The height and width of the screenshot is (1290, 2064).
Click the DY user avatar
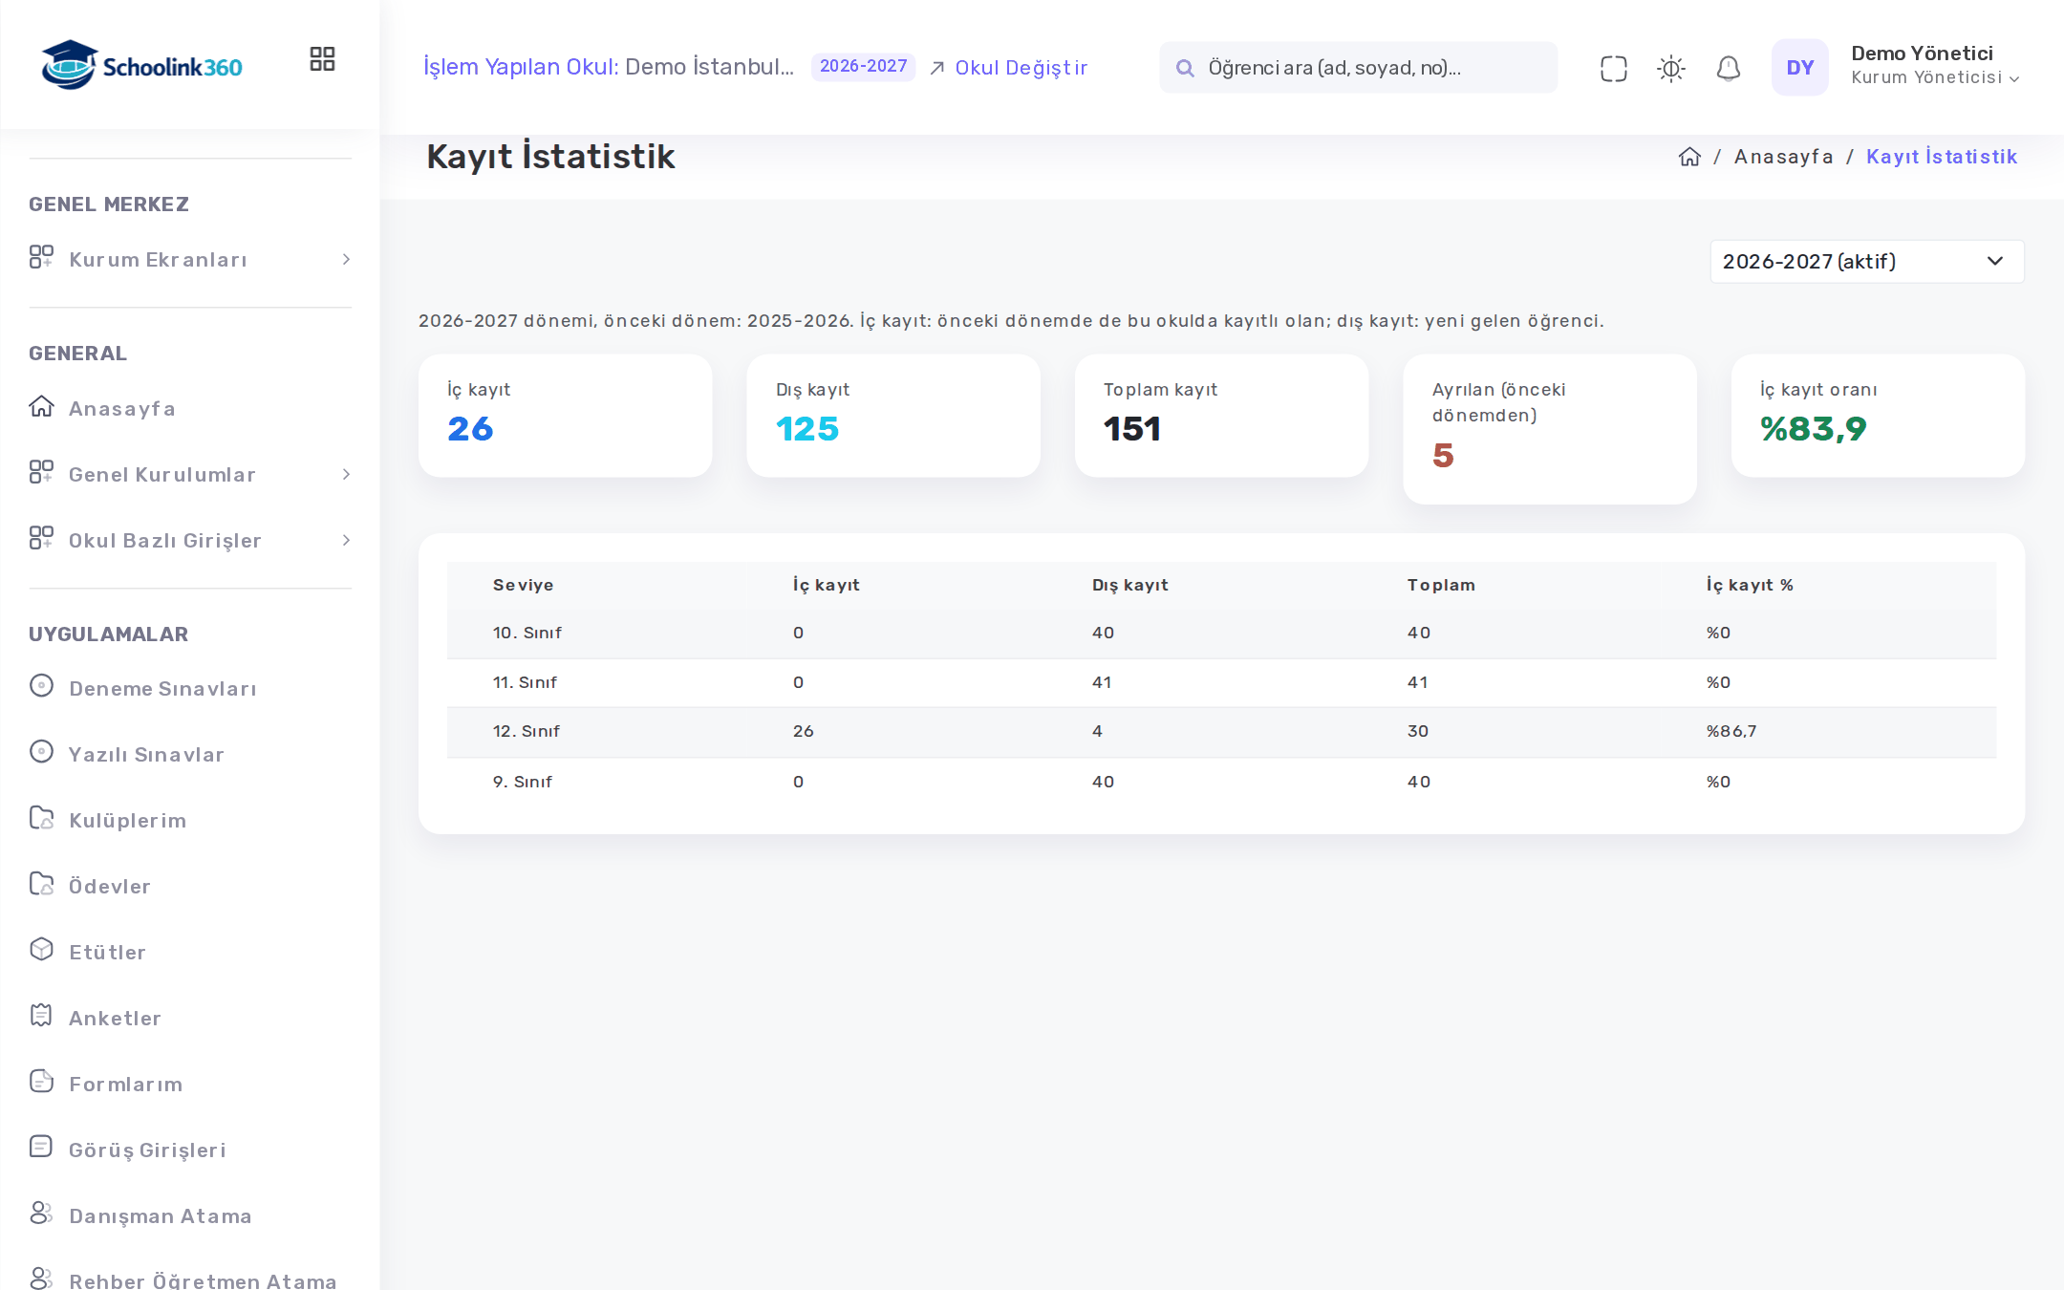pos(1799,67)
